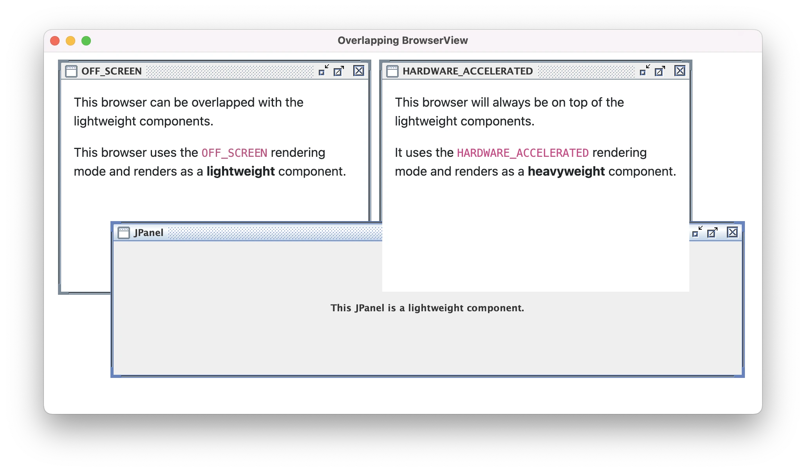The height and width of the screenshot is (472, 806).
Task: Click the yellow minimize traffic light button
Action: 71,40
